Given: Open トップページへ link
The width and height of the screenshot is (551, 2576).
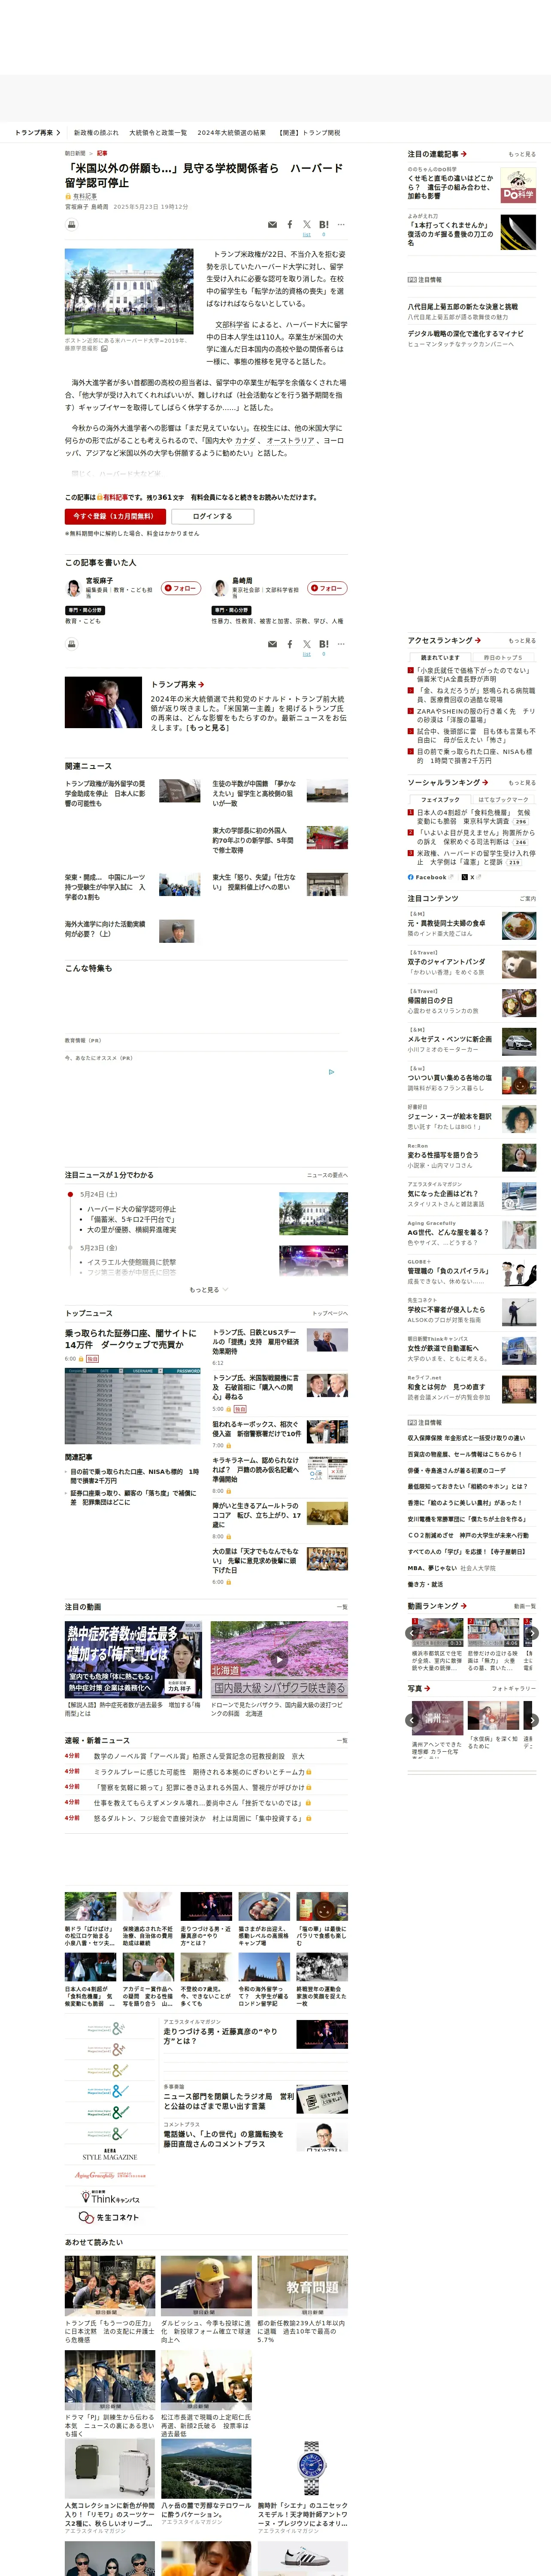Looking at the screenshot, I should pyautogui.click(x=330, y=1314).
